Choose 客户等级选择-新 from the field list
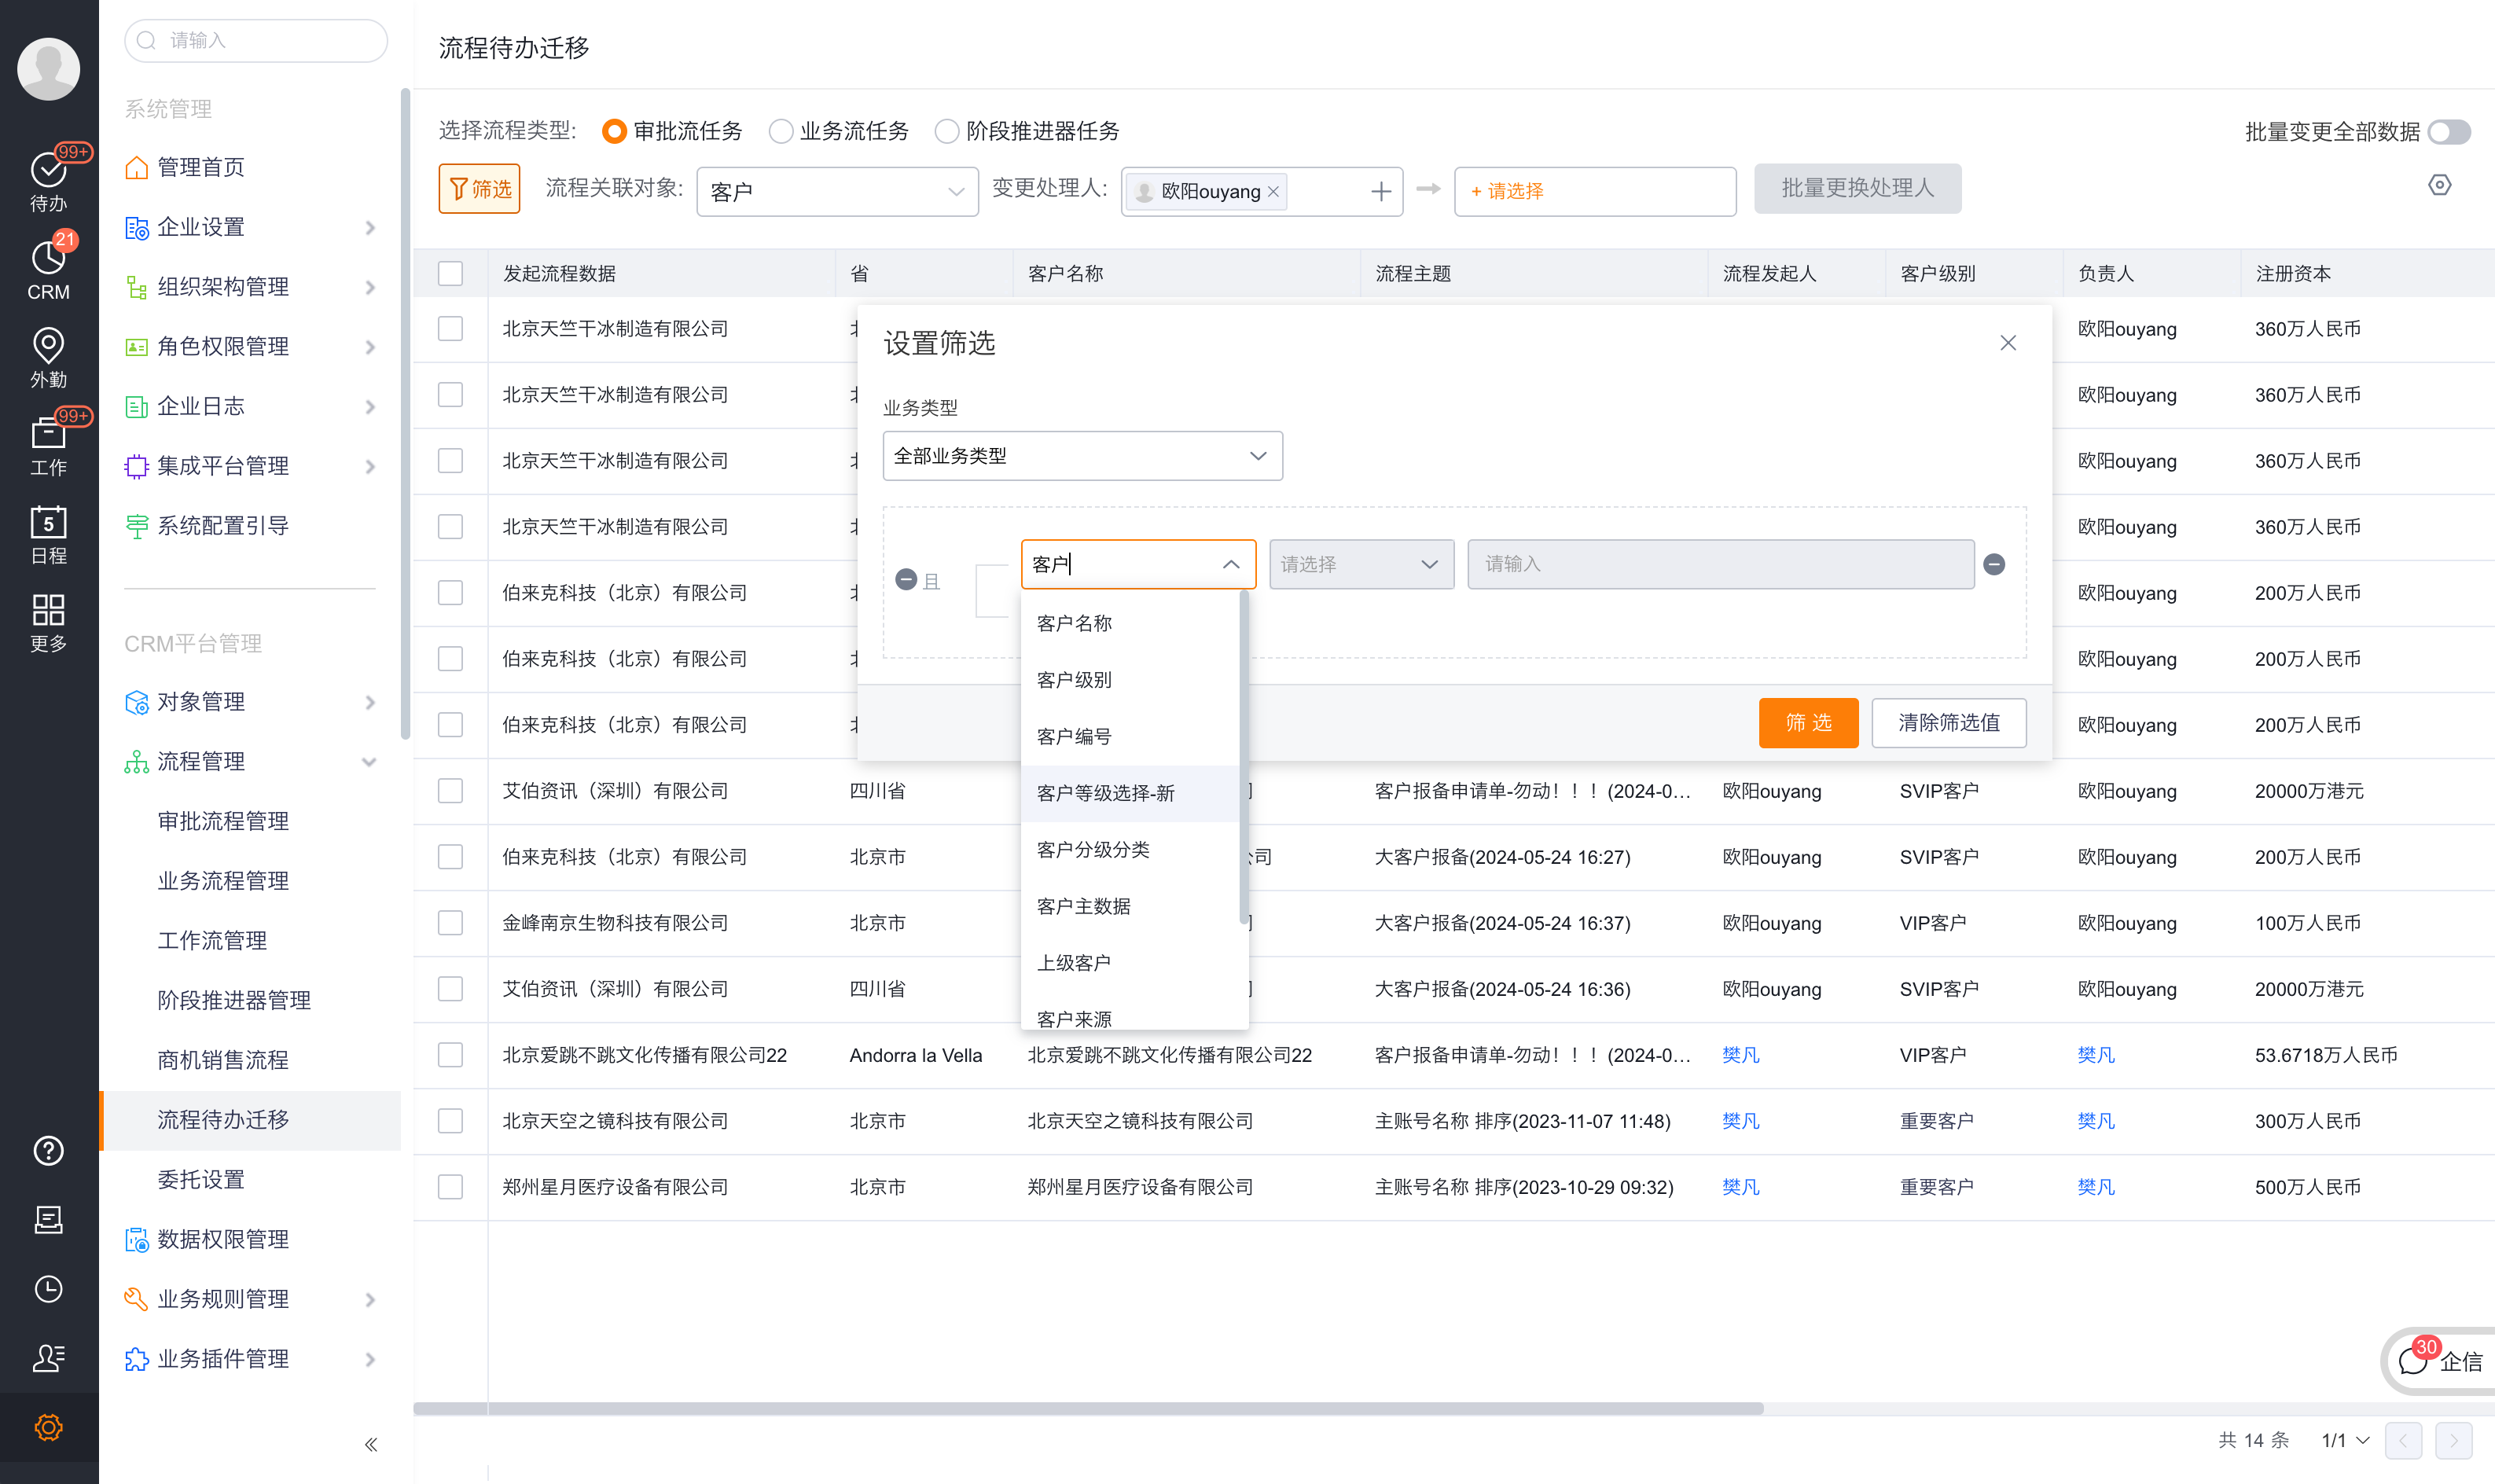2495x1484 pixels. [1130, 793]
